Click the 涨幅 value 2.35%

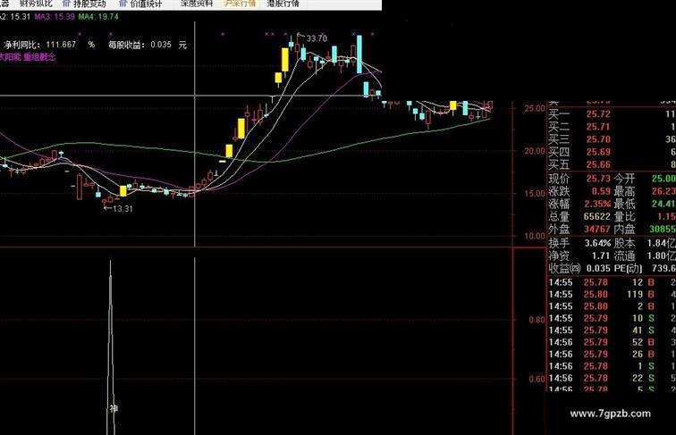click(x=597, y=204)
